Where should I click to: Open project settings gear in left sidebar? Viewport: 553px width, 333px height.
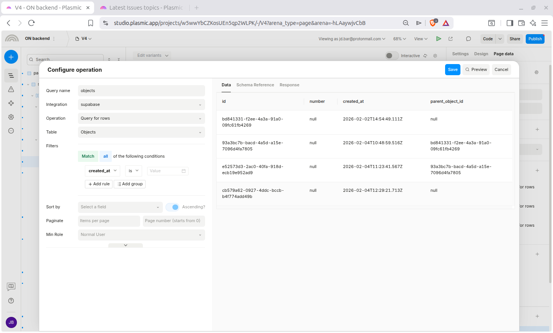click(11, 117)
